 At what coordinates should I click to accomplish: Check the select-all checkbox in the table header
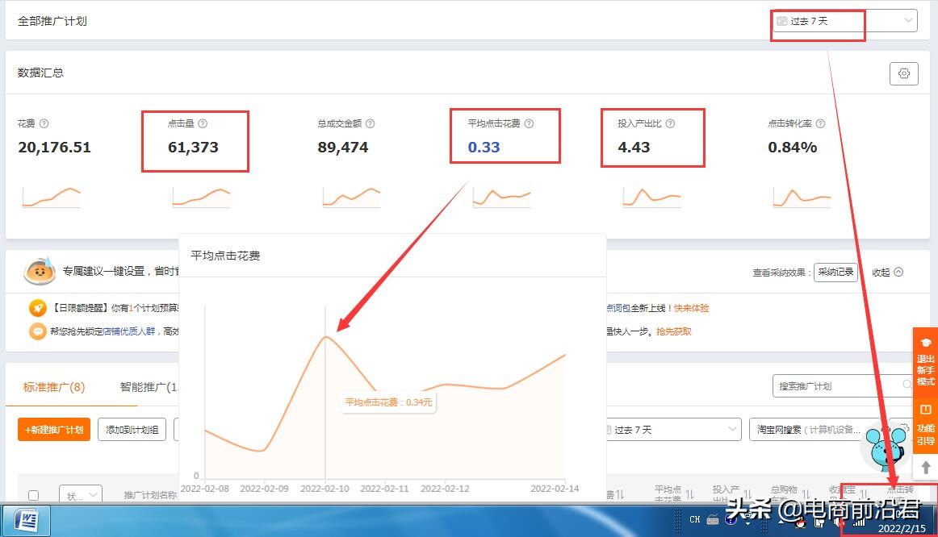click(33, 496)
